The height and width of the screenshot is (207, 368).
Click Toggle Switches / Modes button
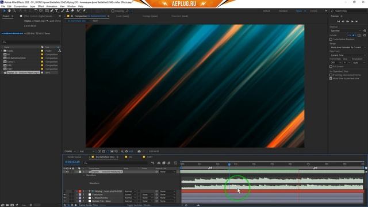[139, 205]
